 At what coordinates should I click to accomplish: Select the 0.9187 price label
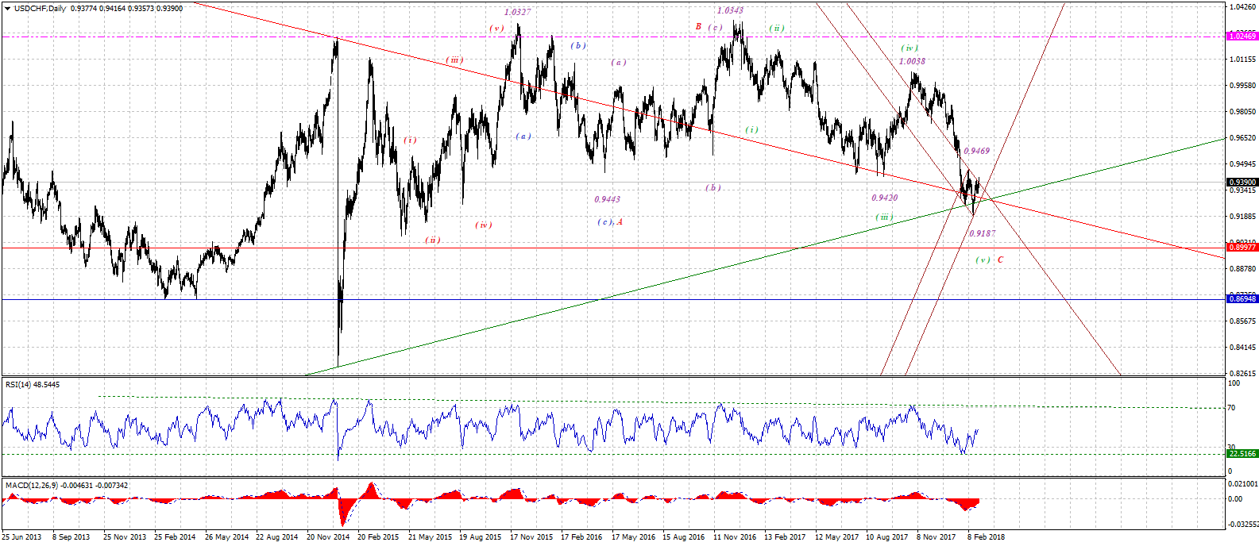click(982, 234)
